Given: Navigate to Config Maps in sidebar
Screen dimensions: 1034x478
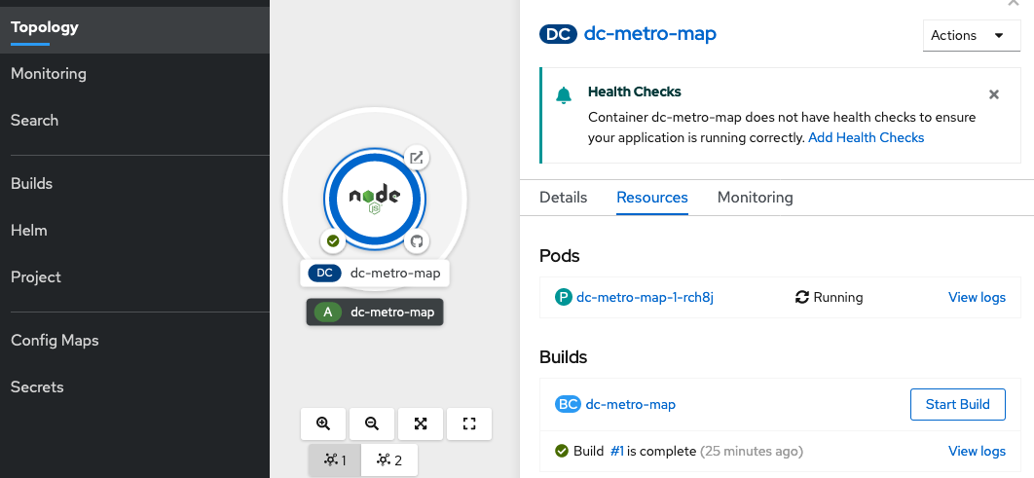Looking at the screenshot, I should (x=55, y=340).
